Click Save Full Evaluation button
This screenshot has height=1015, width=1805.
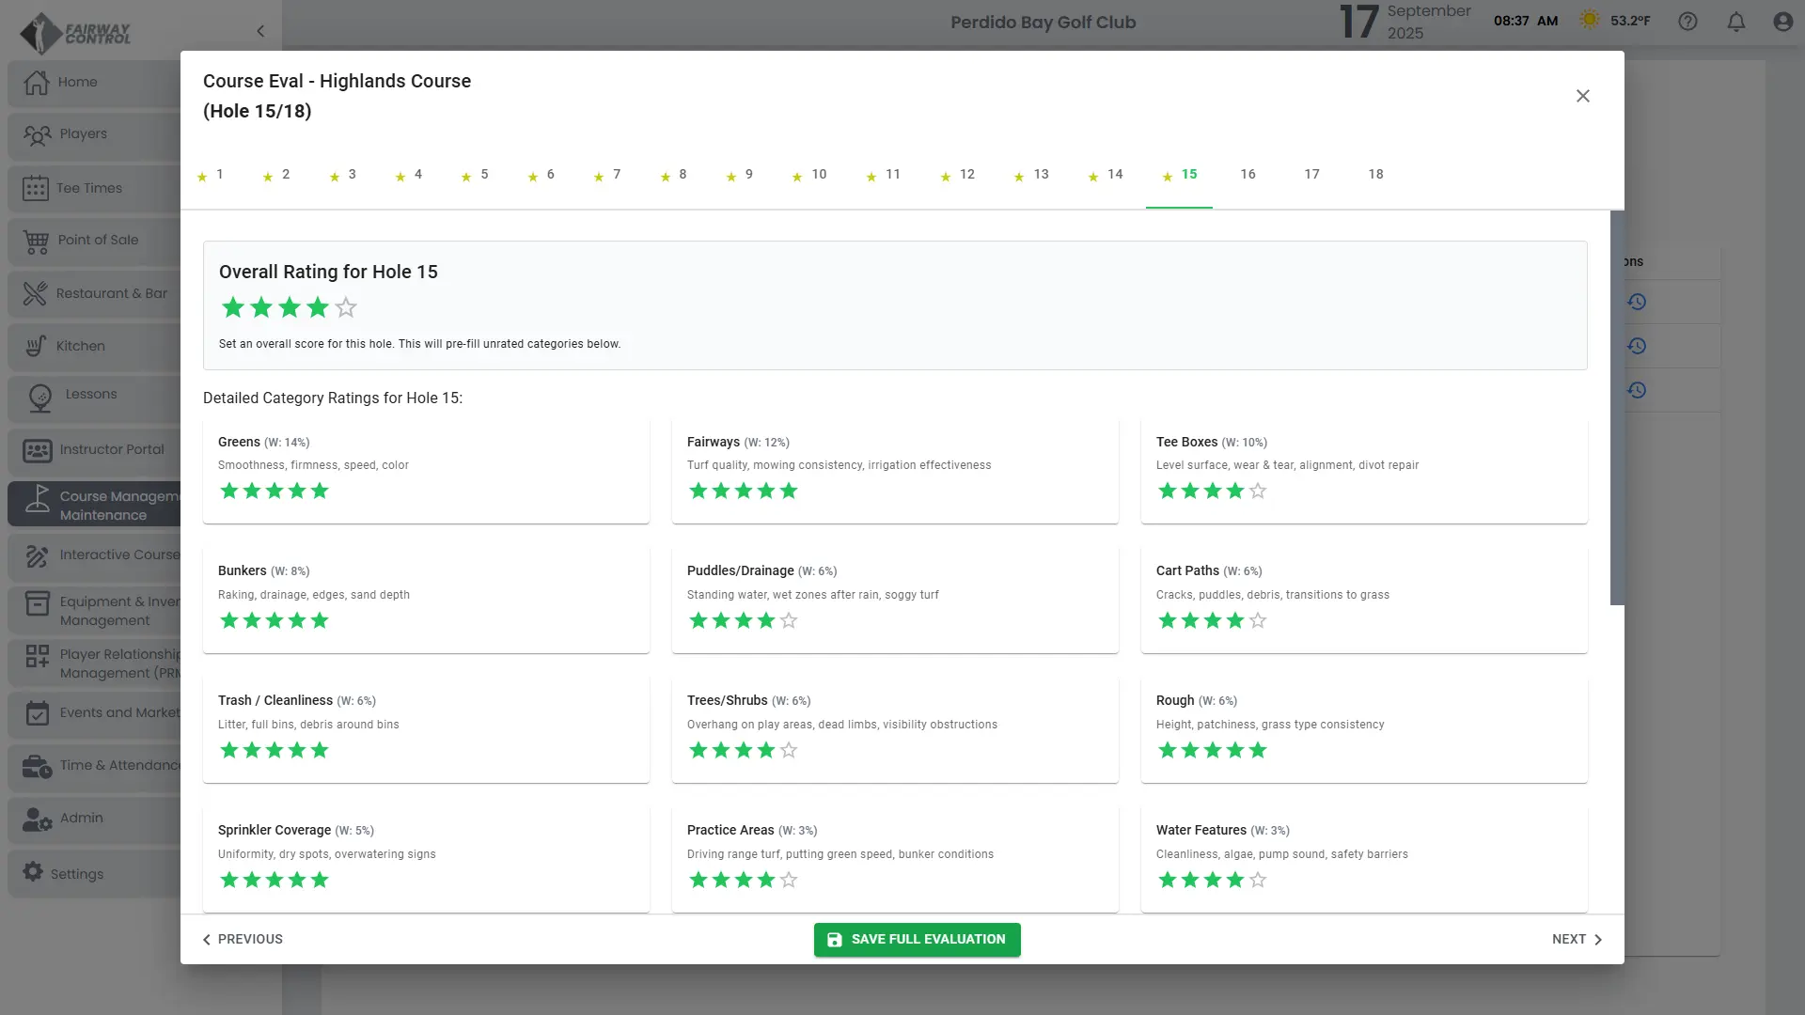917,939
